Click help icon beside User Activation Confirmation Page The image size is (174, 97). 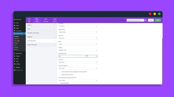point(76,78)
